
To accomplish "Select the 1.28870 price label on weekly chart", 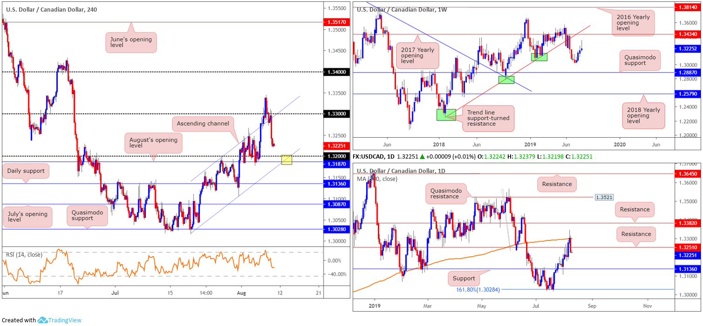I will pyautogui.click(x=688, y=72).
